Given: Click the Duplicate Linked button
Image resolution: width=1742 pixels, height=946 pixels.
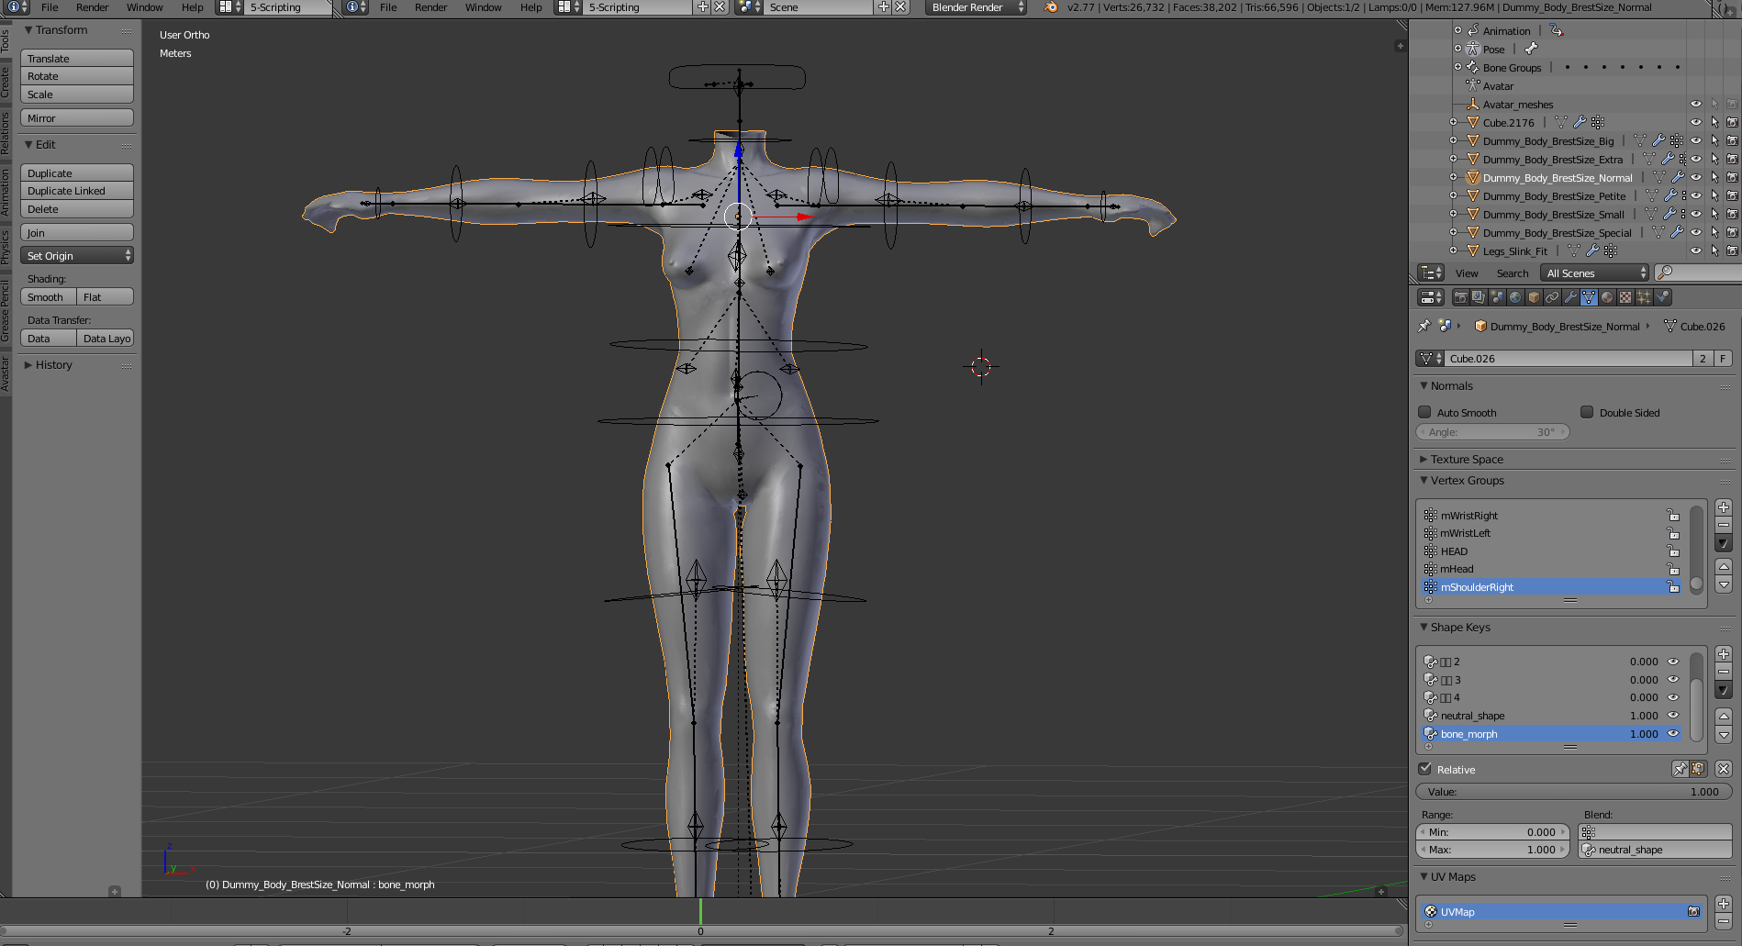Looking at the screenshot, I should pos(77,191).
